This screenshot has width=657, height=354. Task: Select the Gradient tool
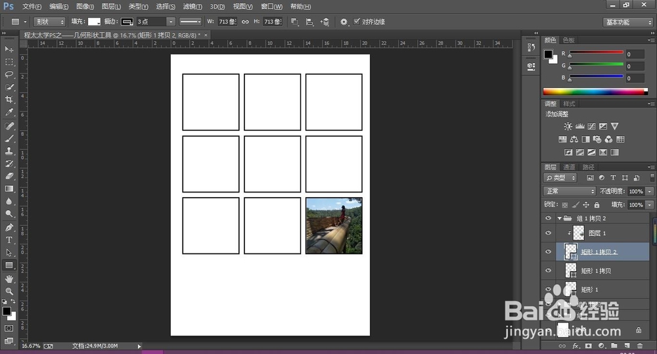coord(9,189)
